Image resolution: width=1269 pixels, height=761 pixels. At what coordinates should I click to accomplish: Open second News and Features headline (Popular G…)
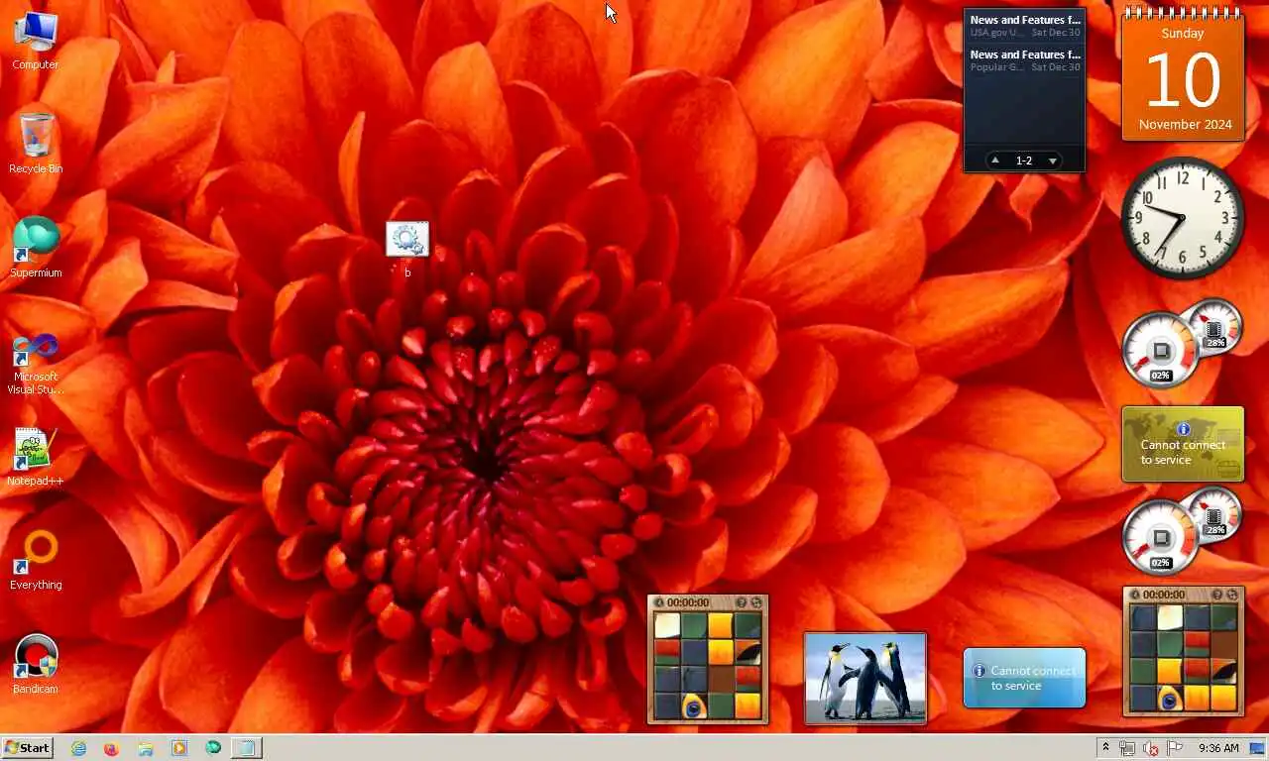1025,60
